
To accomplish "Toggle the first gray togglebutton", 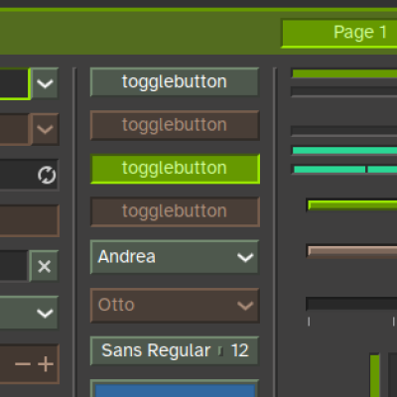I will point(175,82).
